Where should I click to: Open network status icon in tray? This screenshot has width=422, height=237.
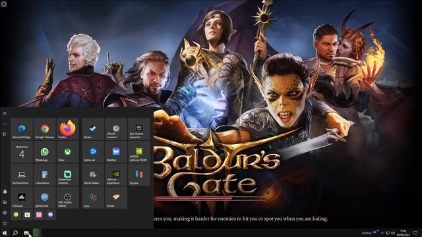tap(388, 233)
